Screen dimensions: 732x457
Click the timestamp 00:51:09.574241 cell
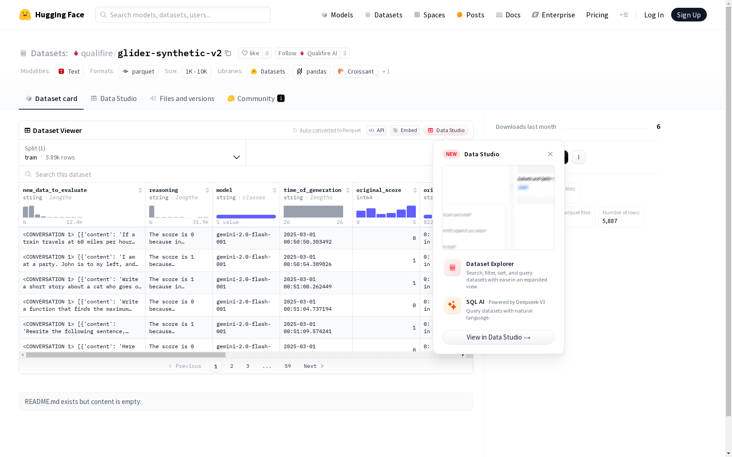tap(316, 328)
